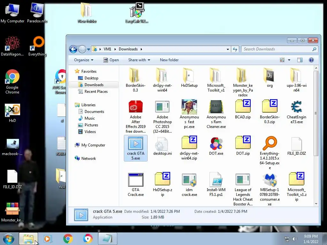Open the dnSpy-net-win64 folder

[162, 80]
